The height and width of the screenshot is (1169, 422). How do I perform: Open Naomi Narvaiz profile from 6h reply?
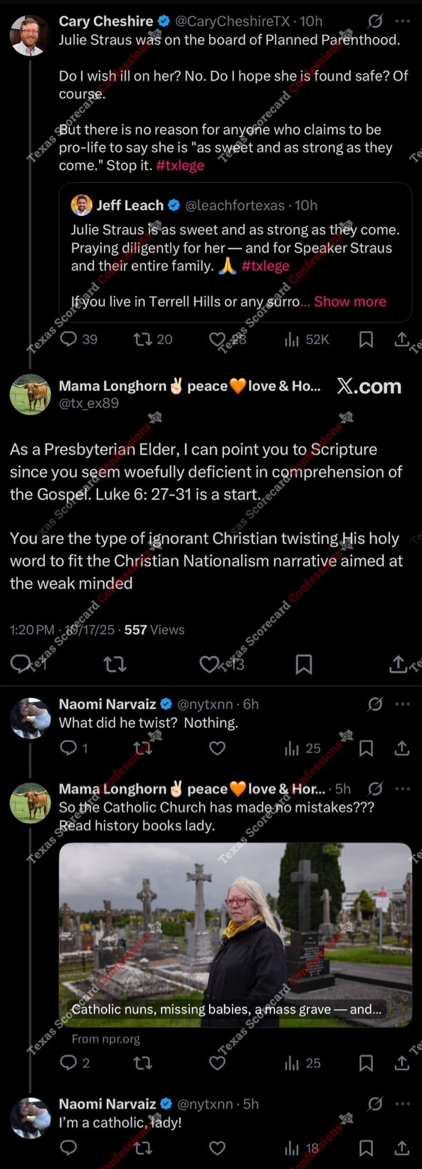click(107, 704)
